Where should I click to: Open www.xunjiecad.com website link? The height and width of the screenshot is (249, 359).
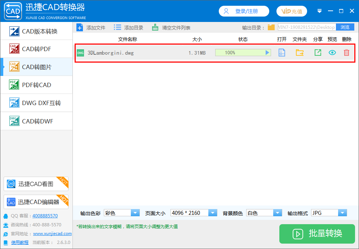[x=52, y=234]
